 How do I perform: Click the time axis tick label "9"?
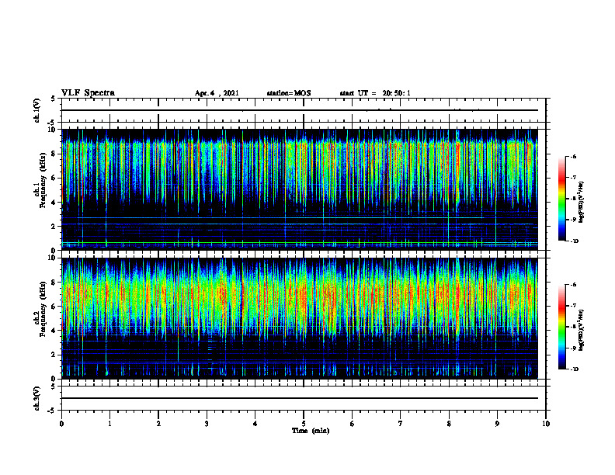[497, 424]
